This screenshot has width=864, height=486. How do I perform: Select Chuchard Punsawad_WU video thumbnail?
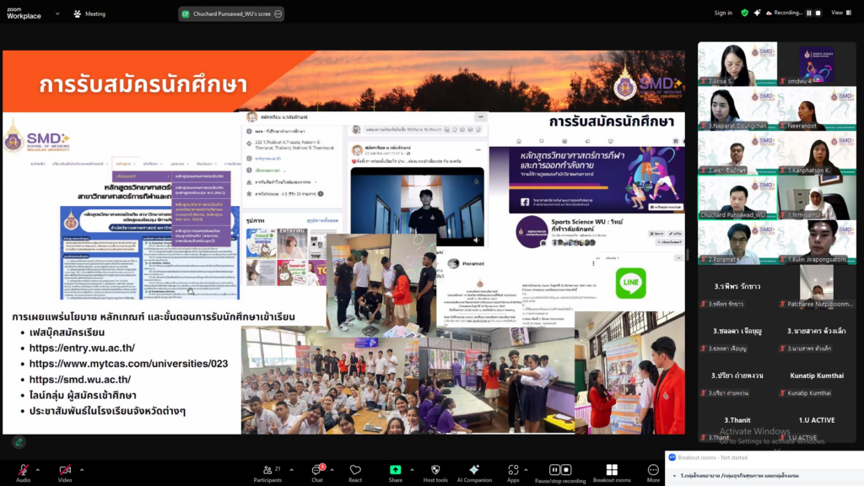click(x=737, y=197)
